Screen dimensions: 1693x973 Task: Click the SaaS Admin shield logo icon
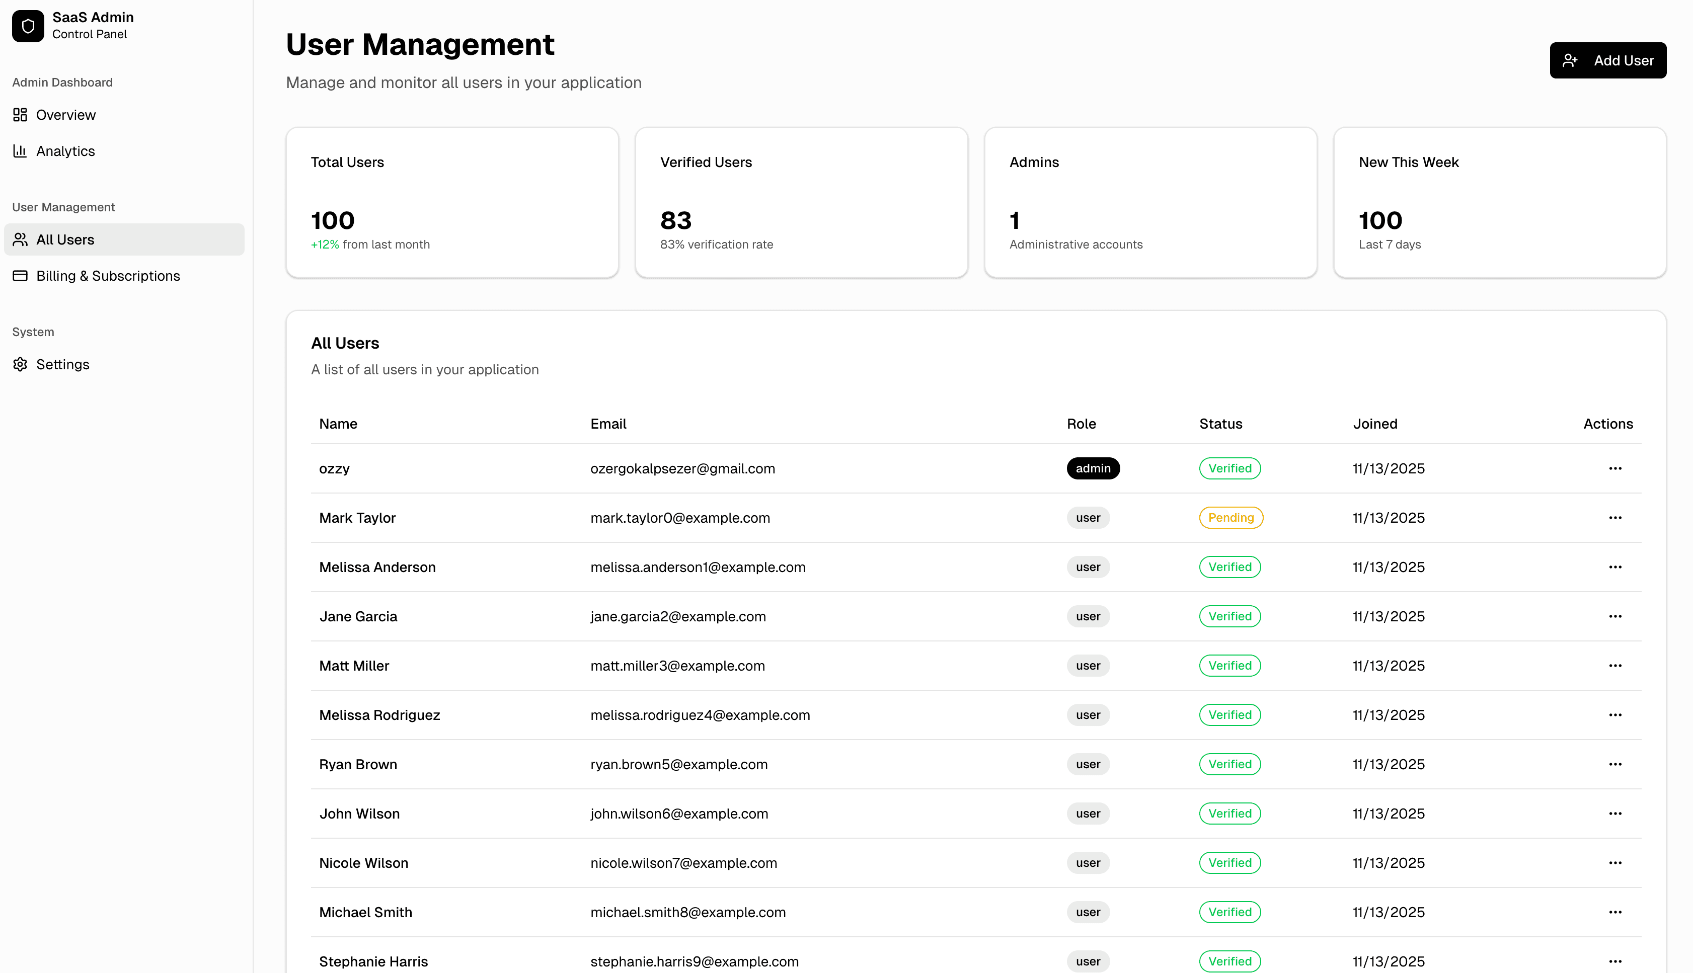[27, 26]
